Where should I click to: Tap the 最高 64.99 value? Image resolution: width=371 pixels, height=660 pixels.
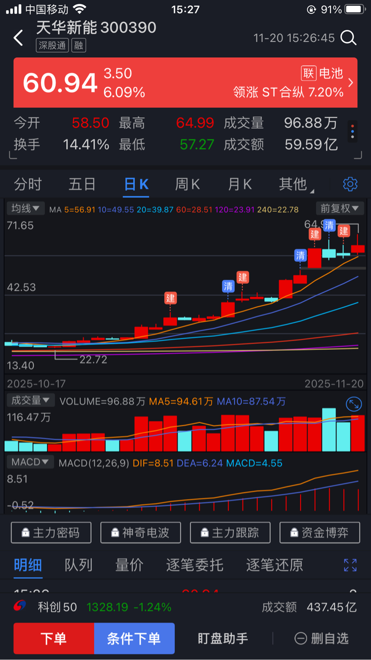pyautogui.click(x=195, y=123)
